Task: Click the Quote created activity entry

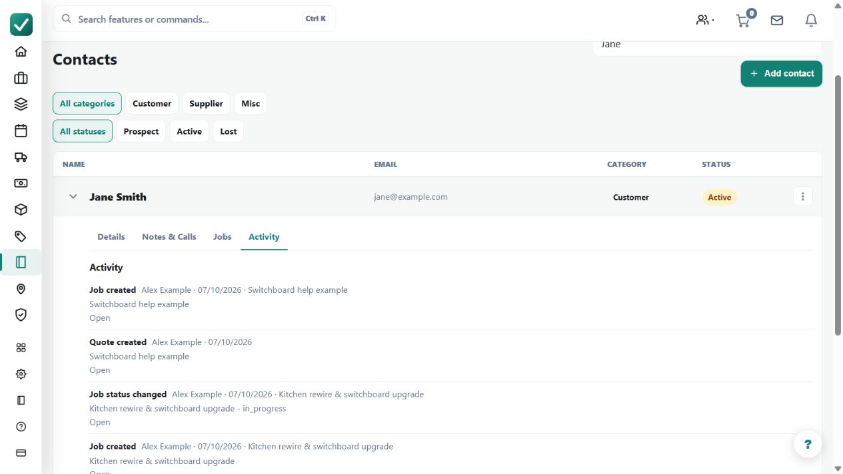Action: [451, 355]
